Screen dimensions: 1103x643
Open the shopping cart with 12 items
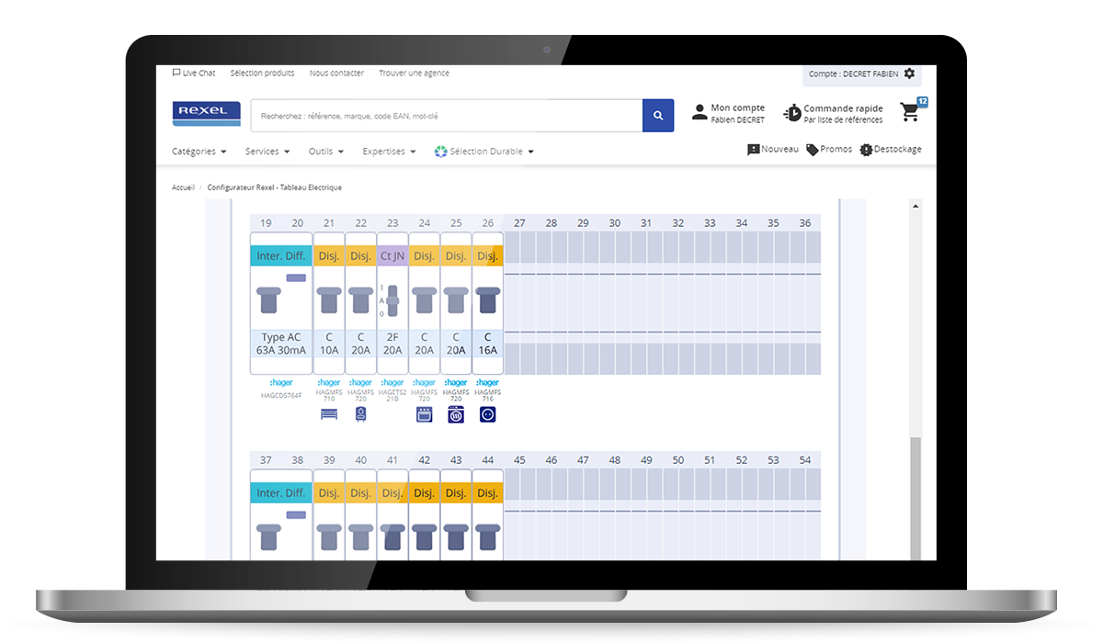(910, 112)
